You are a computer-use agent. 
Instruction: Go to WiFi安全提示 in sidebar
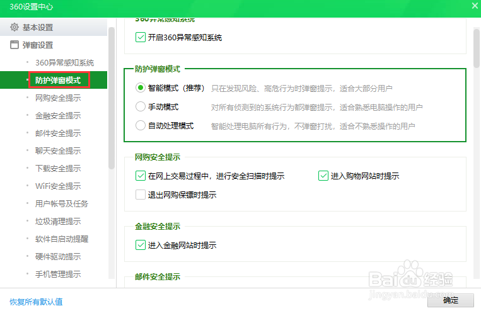coord(57,186)
